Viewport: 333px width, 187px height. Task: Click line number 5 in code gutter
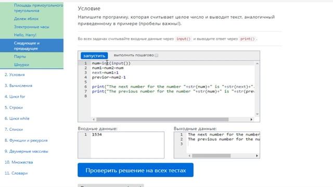coord(85,82)
